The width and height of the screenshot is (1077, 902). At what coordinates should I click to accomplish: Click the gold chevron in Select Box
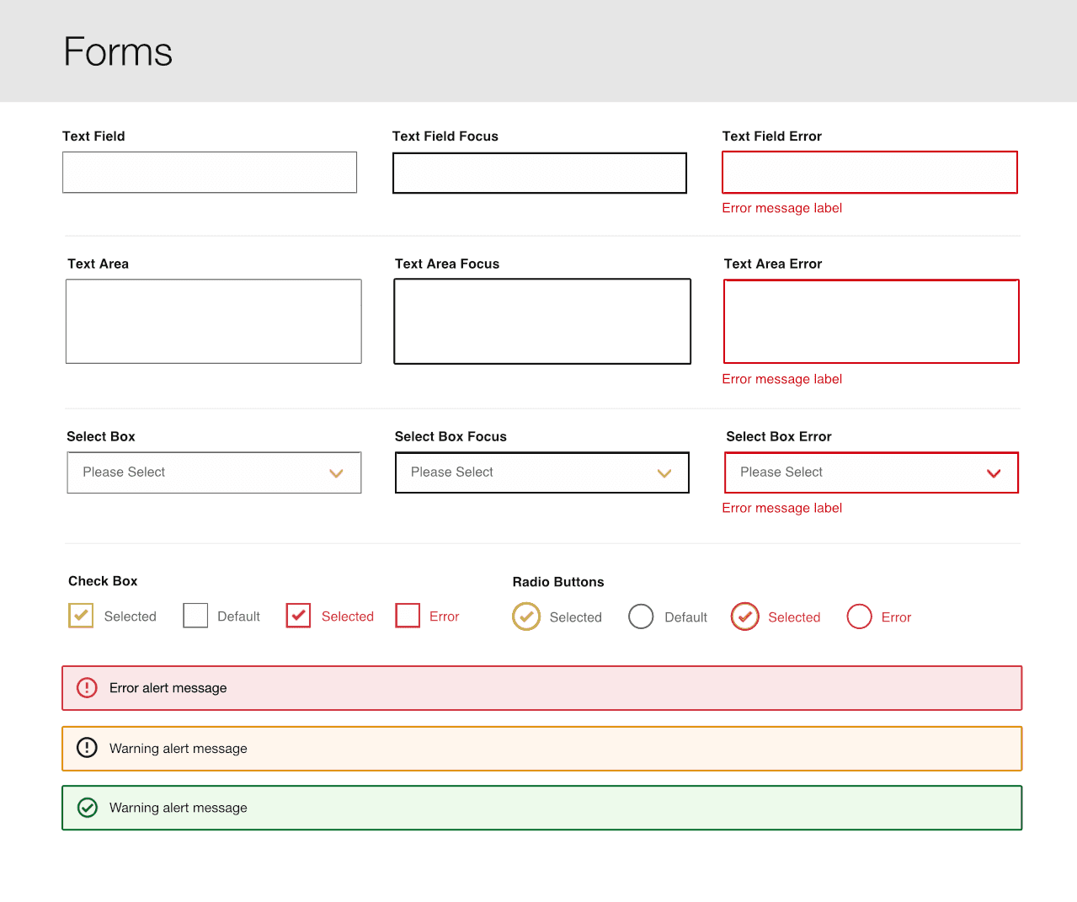click(336, 473)
